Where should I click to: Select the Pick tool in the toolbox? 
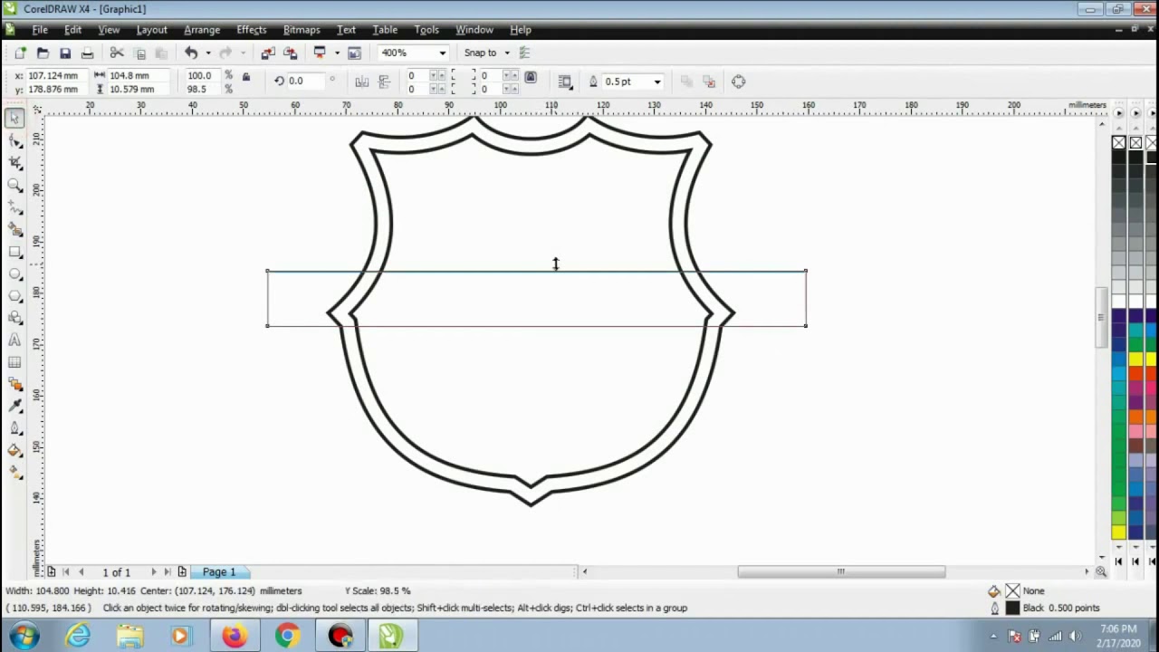[x=14, y=118]
